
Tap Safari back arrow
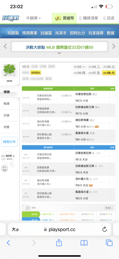tap(8, 243)
